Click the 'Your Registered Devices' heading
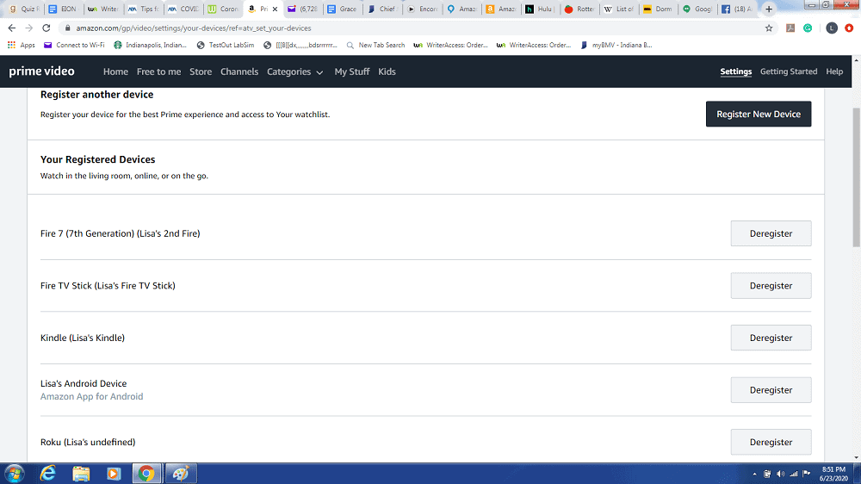861x484 pixels. point(98,159)
